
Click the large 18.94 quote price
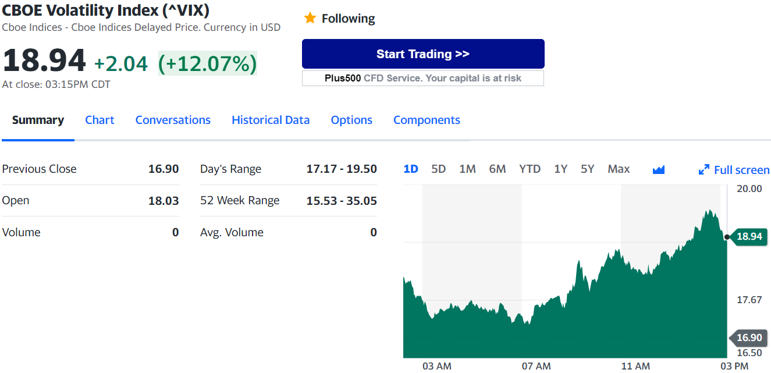pyautogui.click(x=44, y=61)
